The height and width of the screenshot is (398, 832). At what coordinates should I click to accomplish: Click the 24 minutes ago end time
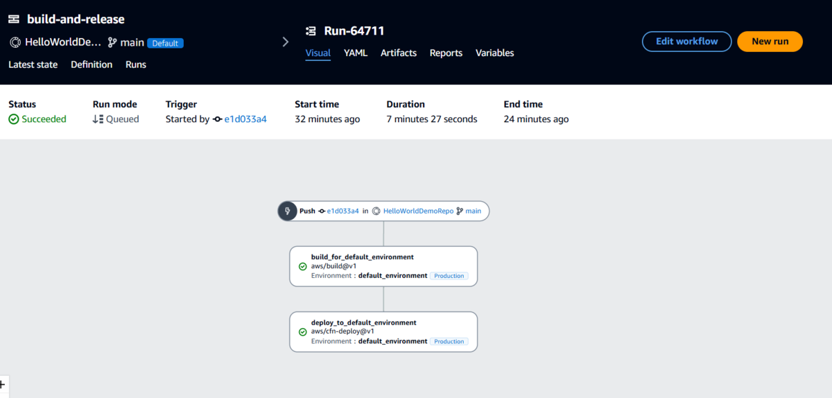[536, 119]
